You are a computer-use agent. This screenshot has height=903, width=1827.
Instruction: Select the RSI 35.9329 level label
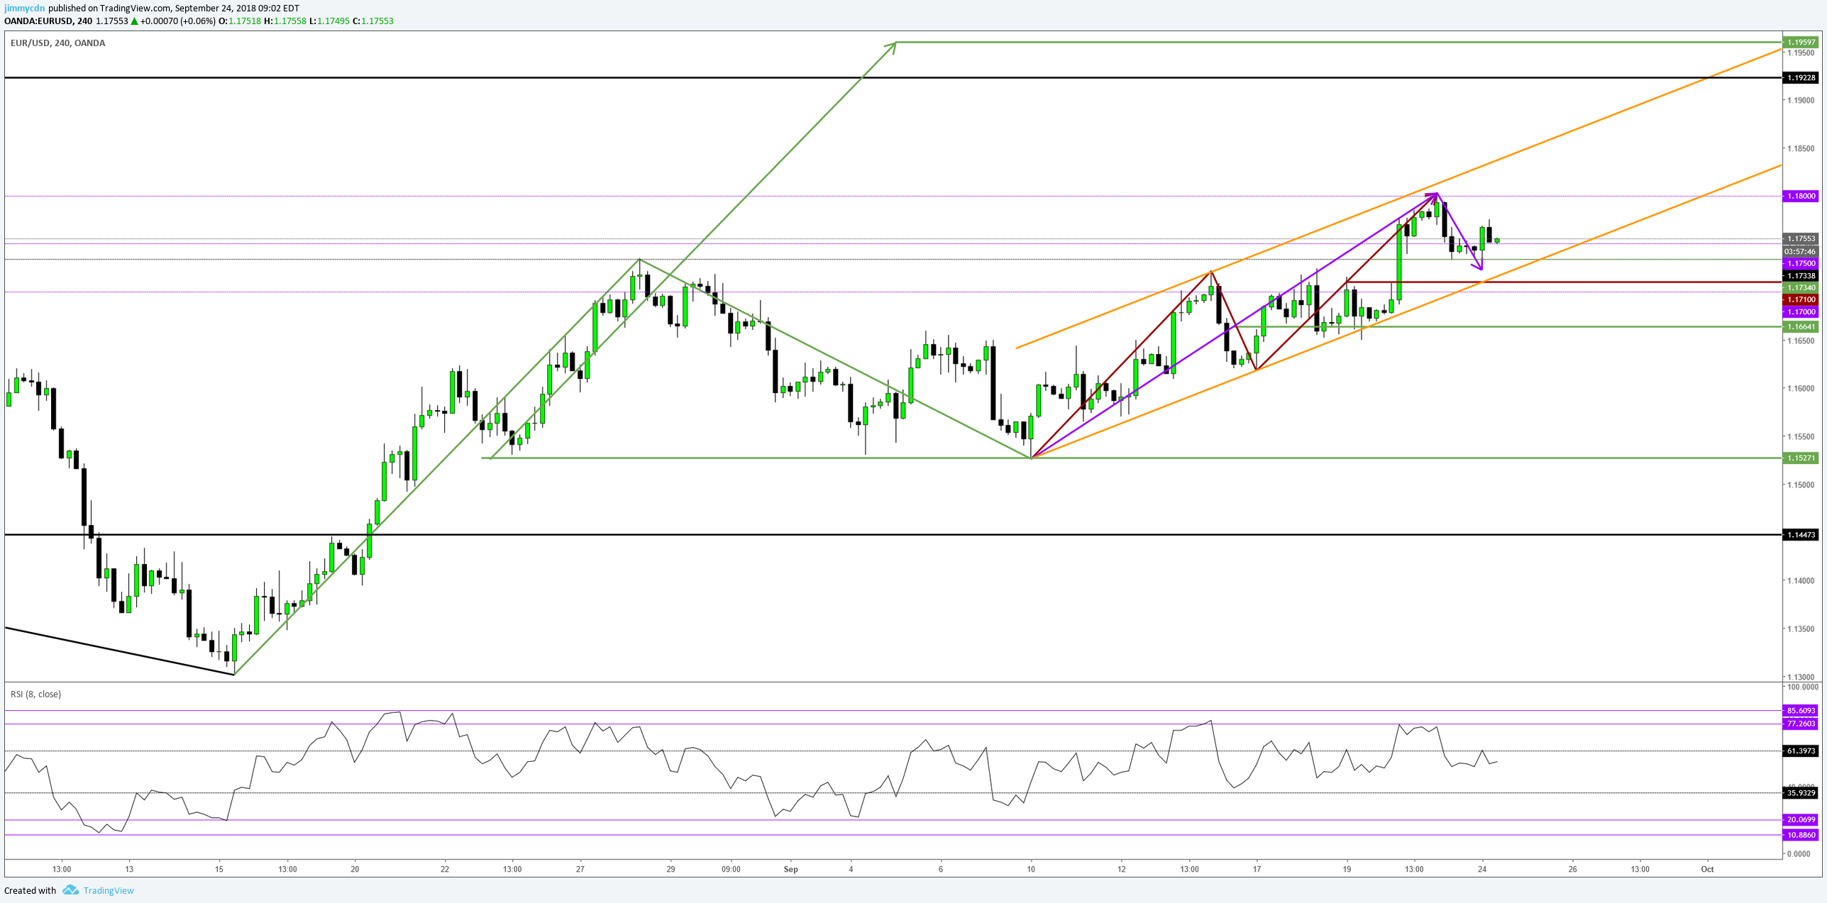tap(1801, 792)
